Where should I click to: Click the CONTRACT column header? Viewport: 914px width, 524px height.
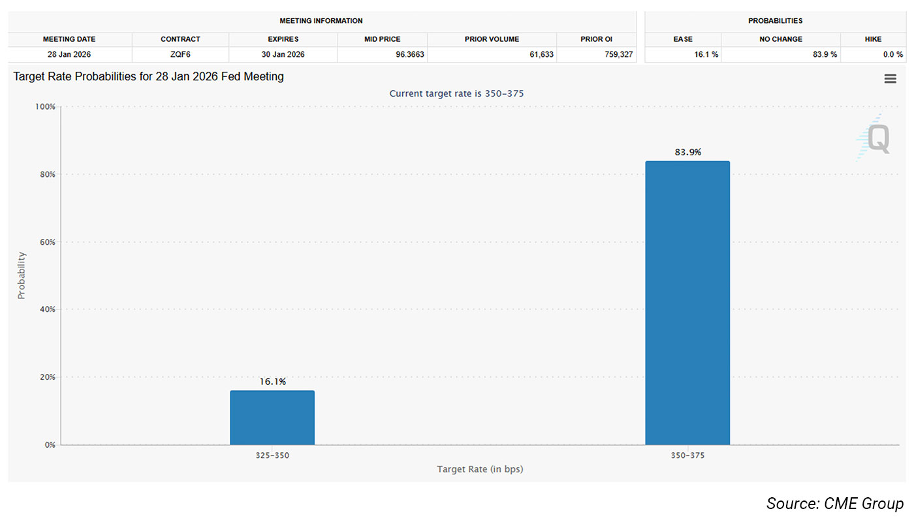(180, 39)
